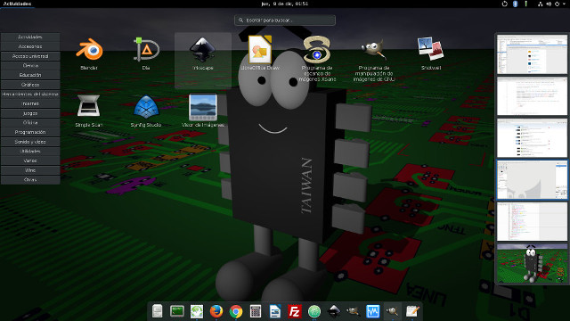This screenshot has width=570, height=321.
Task: Open the Synfig Studio app
Action: click(x=146, y=111)
